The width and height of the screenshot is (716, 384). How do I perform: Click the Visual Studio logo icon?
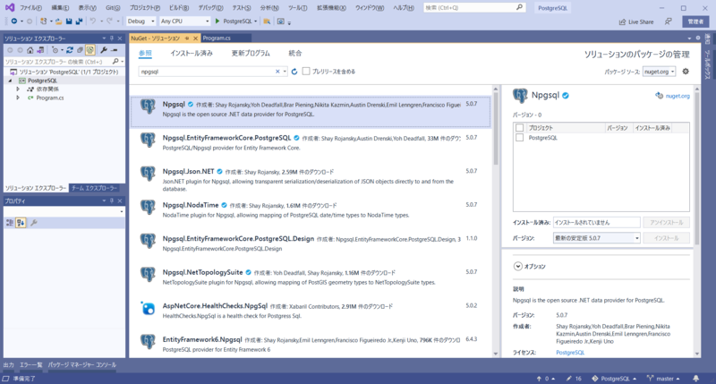click(10, 8)
